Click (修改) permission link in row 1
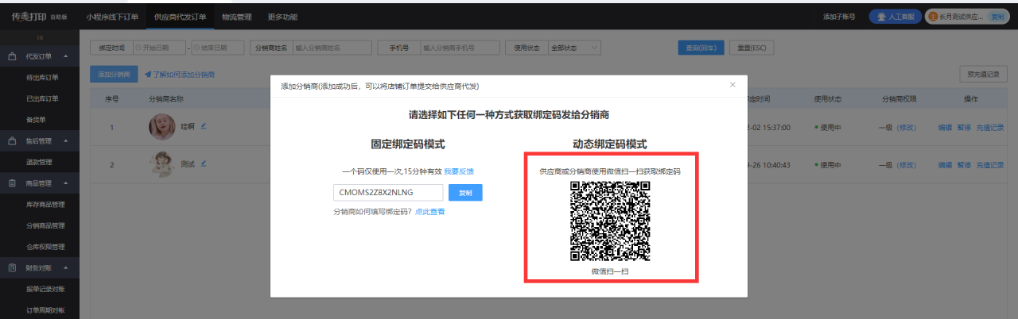This screenshot has height=319, width=1018. click(907, 127)
